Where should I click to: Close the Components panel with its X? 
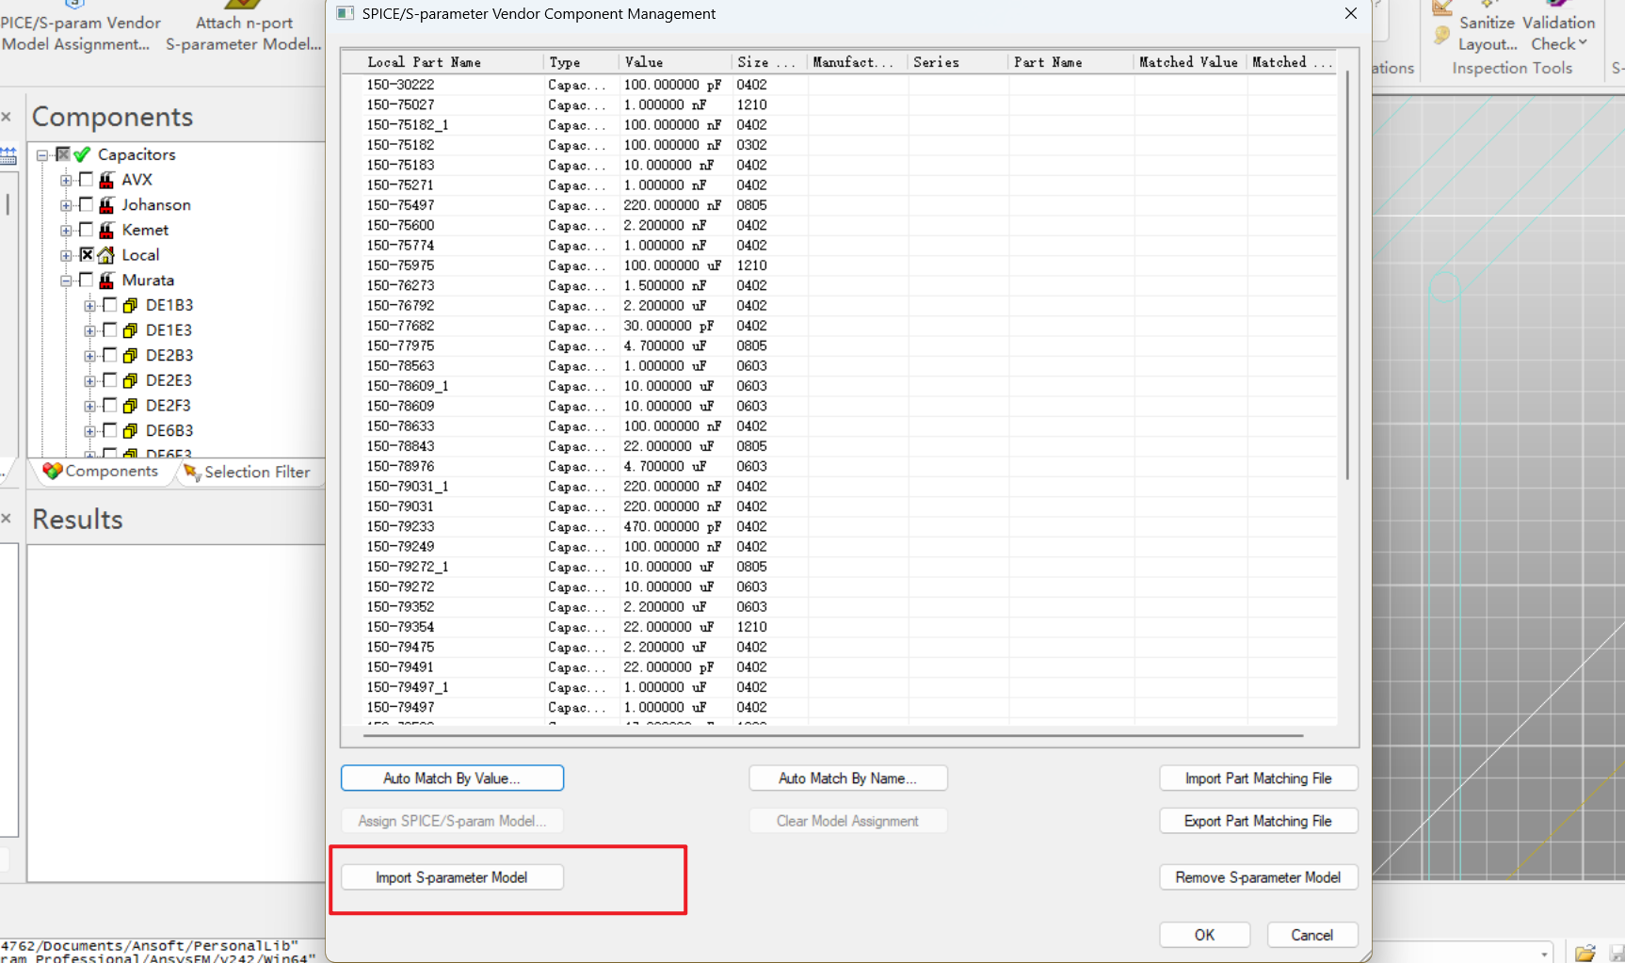point(6,117)
